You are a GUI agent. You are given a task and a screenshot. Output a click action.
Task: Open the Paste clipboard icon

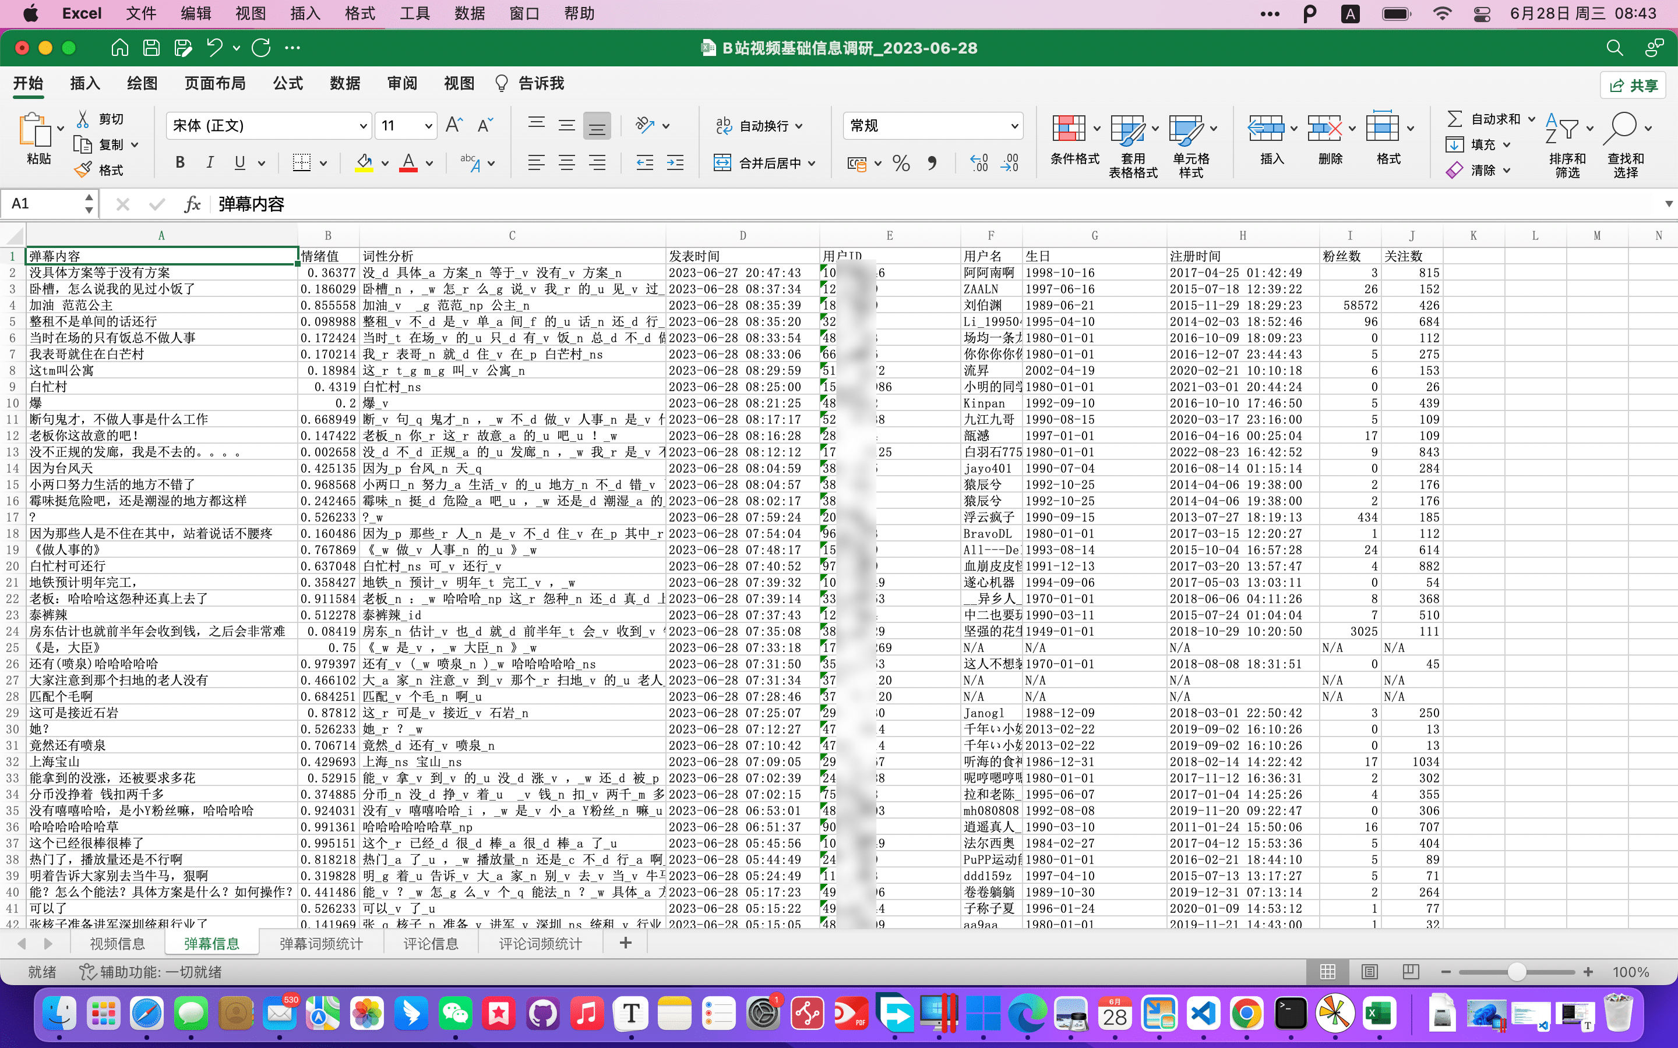(x=35, y=130)
